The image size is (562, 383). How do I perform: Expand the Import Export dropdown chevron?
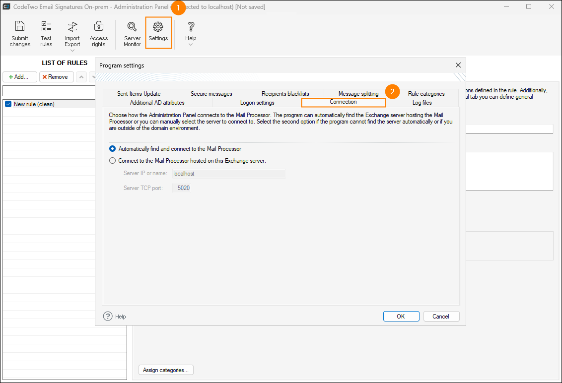click(x=72, y=51)
